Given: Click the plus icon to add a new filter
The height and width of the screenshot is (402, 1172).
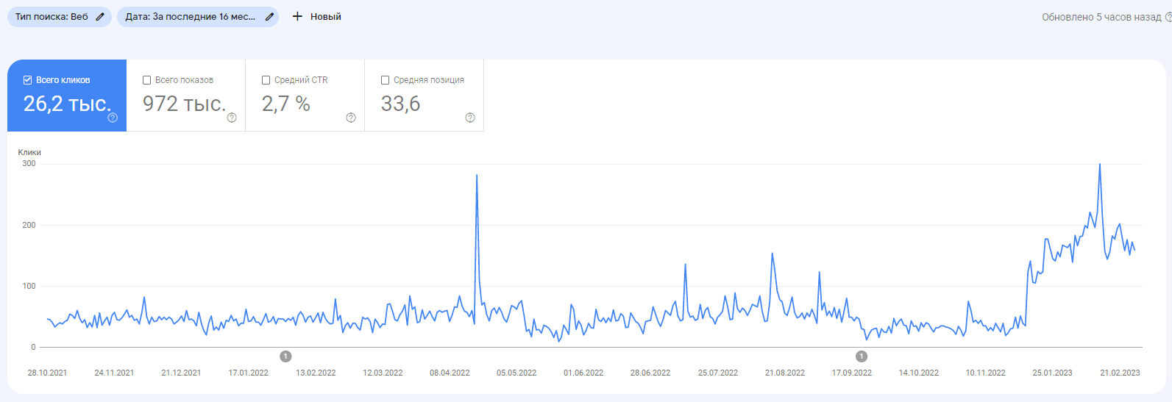Looking at the screenshot, I should [297, 16].
